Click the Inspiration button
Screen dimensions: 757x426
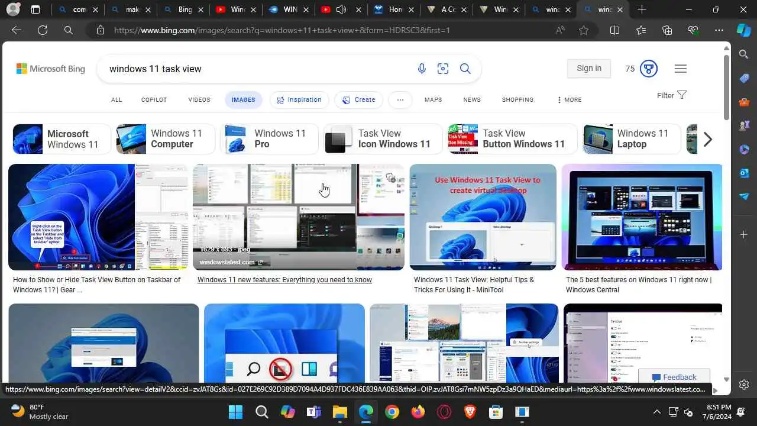tap(299, 100)
